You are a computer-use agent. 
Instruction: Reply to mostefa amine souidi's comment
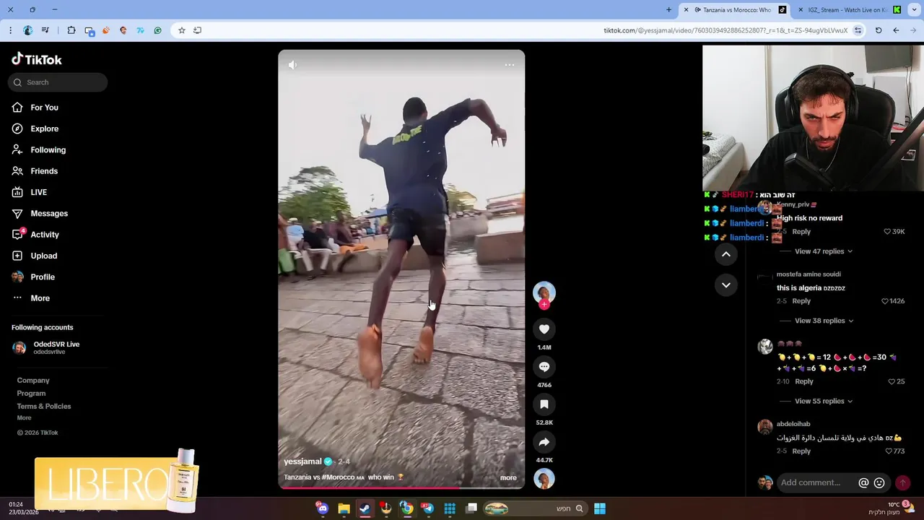click(x=801, y=301)
